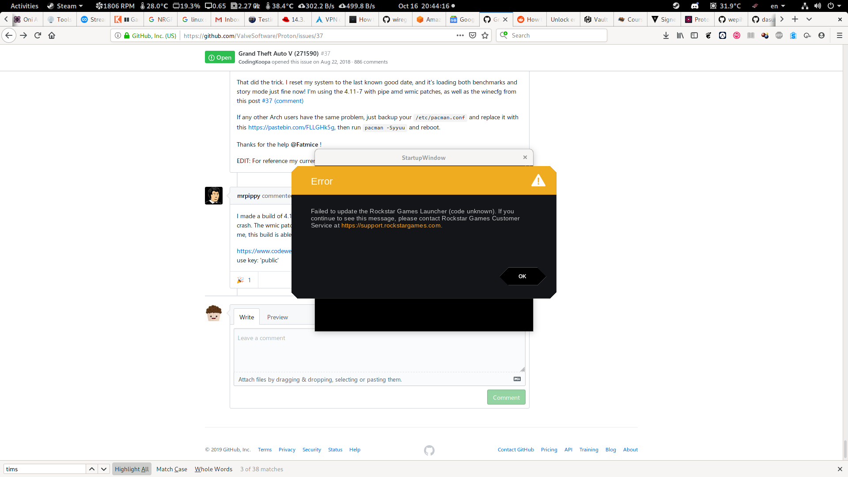
Task: Follow the '#37 (comment)' link
Action: [283, 101]
